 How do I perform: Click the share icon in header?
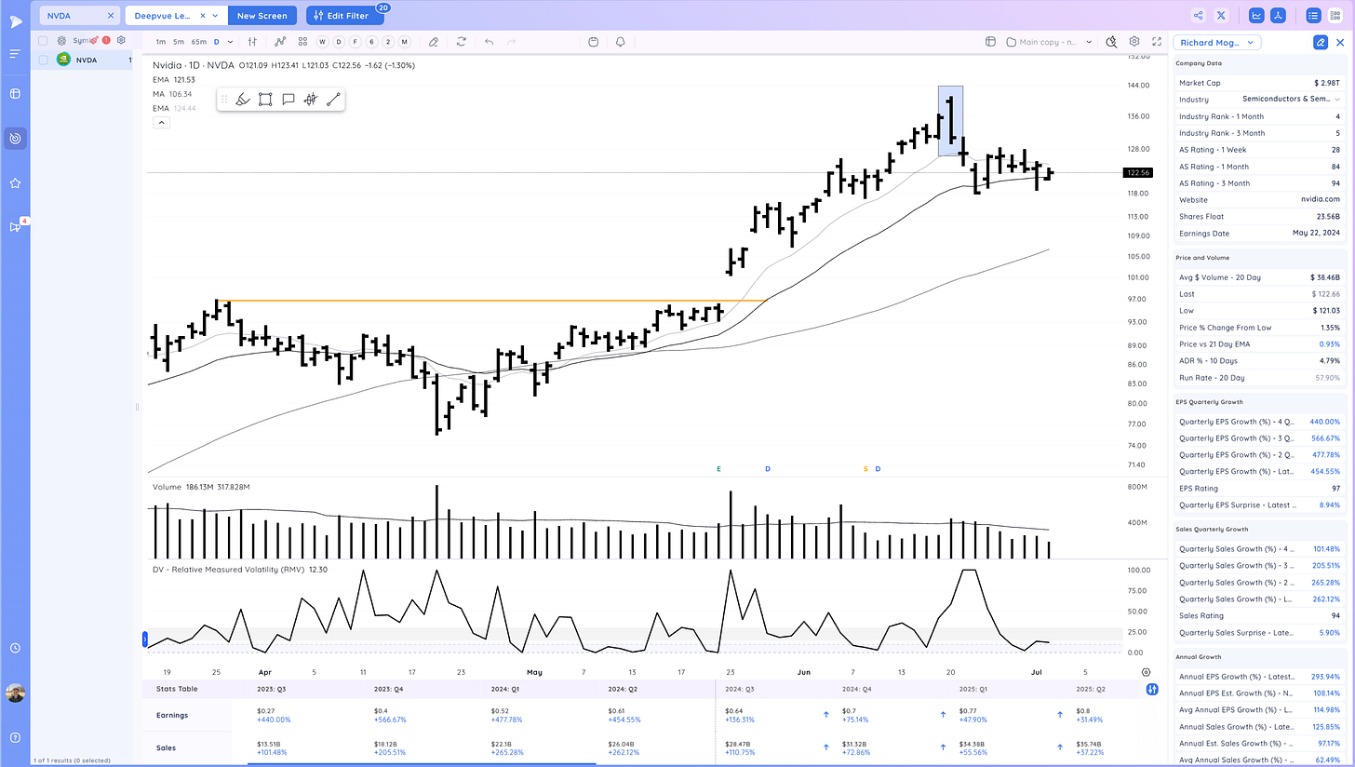[x=1198, y=15]
